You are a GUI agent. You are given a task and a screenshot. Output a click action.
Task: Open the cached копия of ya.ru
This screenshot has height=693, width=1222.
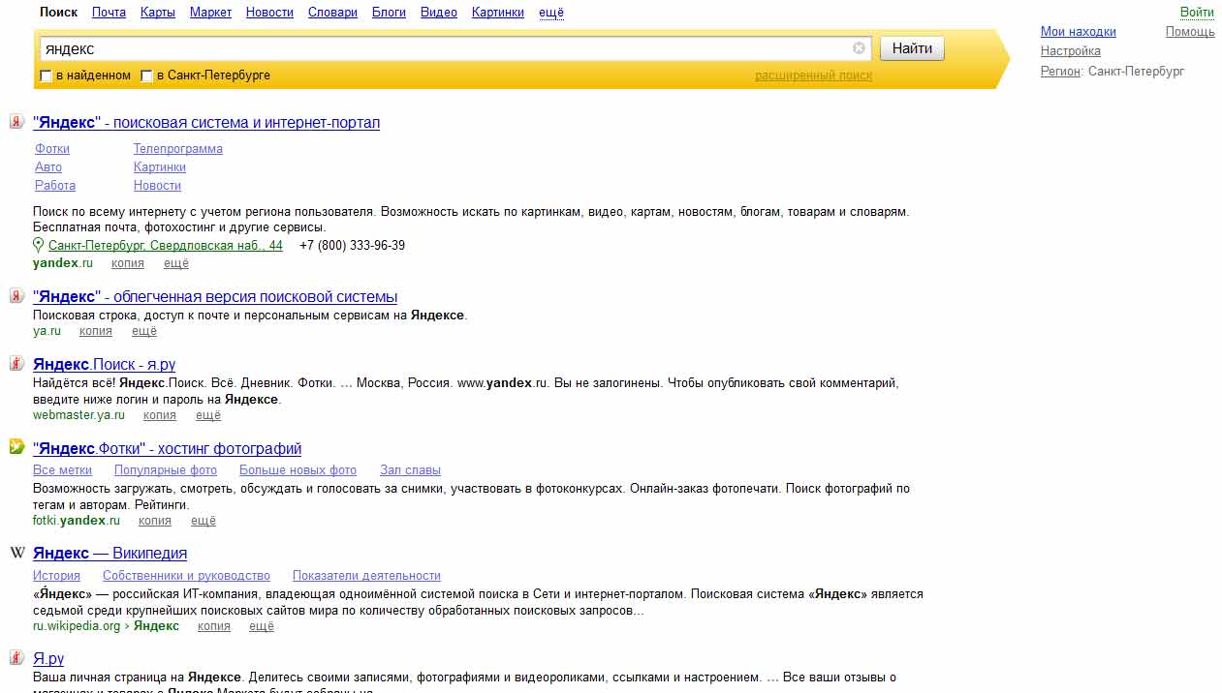tap(95, 331)
